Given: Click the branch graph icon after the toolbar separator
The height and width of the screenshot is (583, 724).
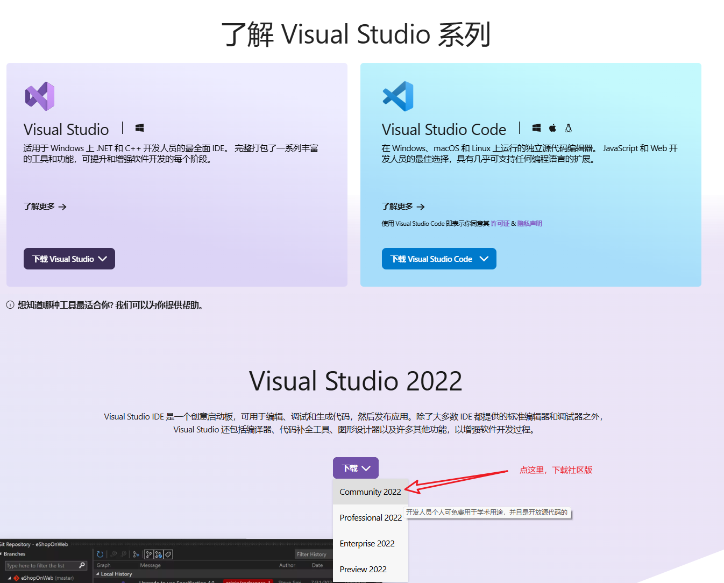Looking at the screenshot, I should (x=136, y=554).
